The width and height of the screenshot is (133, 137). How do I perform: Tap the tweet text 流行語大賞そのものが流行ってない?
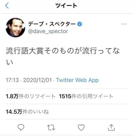click(63, 57)
